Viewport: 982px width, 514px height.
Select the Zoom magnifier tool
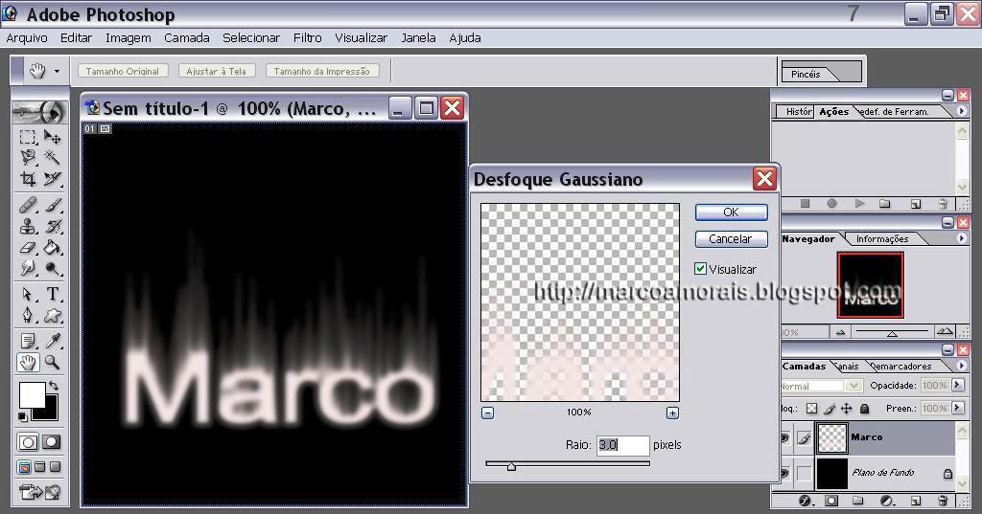point(53,362)
